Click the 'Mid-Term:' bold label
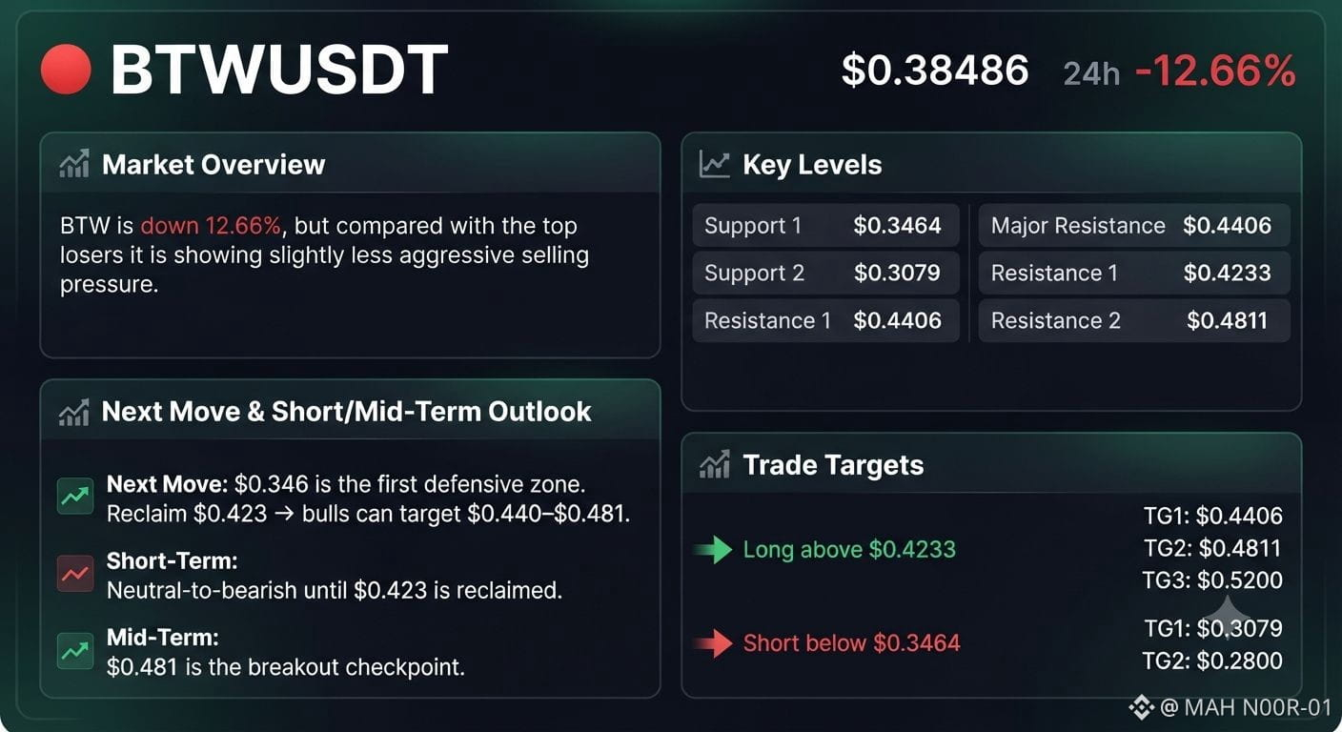1342x732 pixels. click(x=163, y=637)
